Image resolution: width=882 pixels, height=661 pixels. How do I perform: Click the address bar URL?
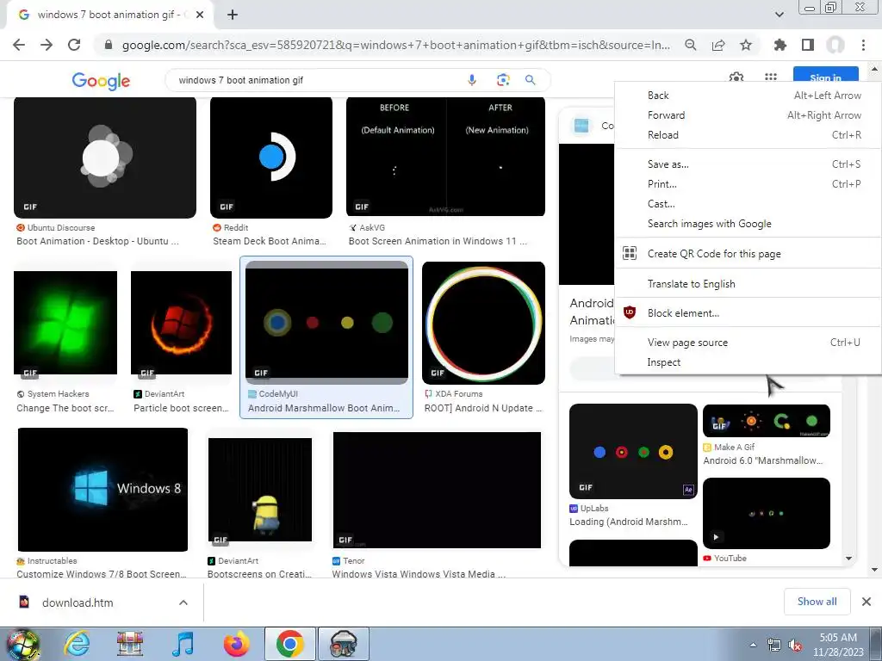pos(395,45)
